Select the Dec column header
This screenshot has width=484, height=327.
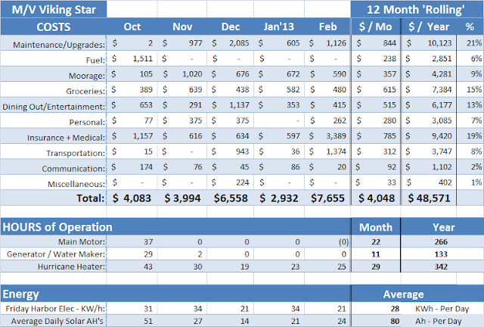pos(231,27)
